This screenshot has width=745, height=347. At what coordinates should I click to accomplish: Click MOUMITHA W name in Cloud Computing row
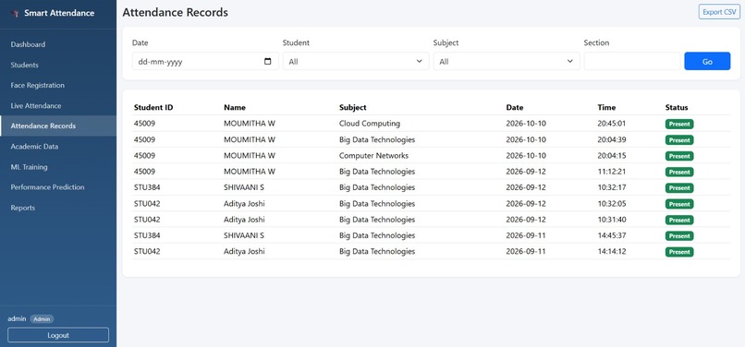pos(250,124)
